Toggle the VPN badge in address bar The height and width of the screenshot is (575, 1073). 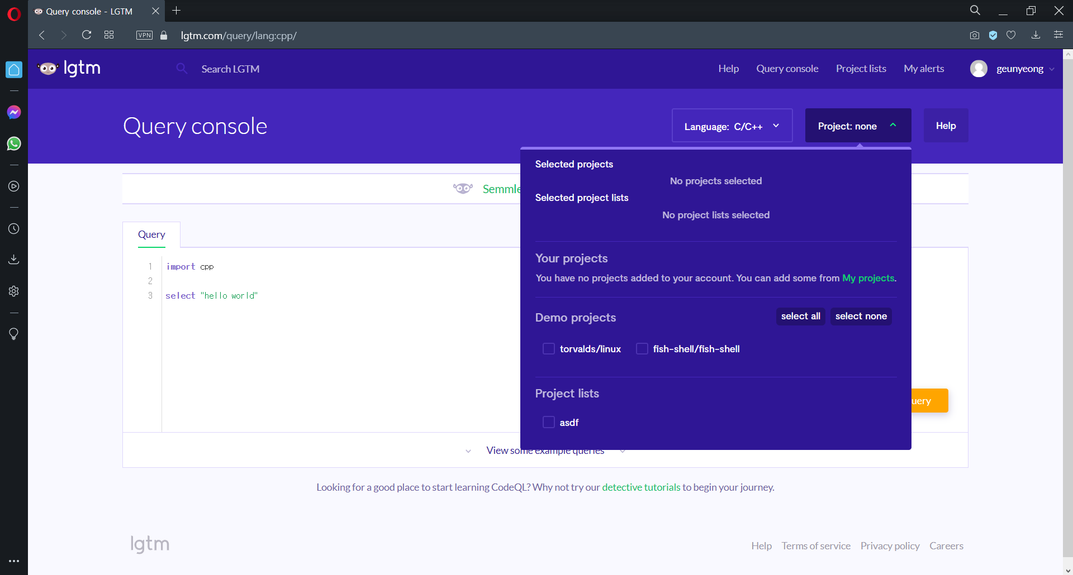(x=144, y=35)
